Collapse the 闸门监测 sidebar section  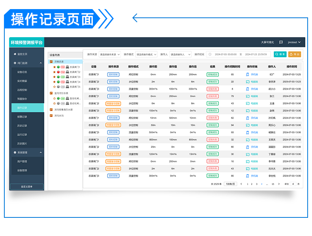pos(40,63)
